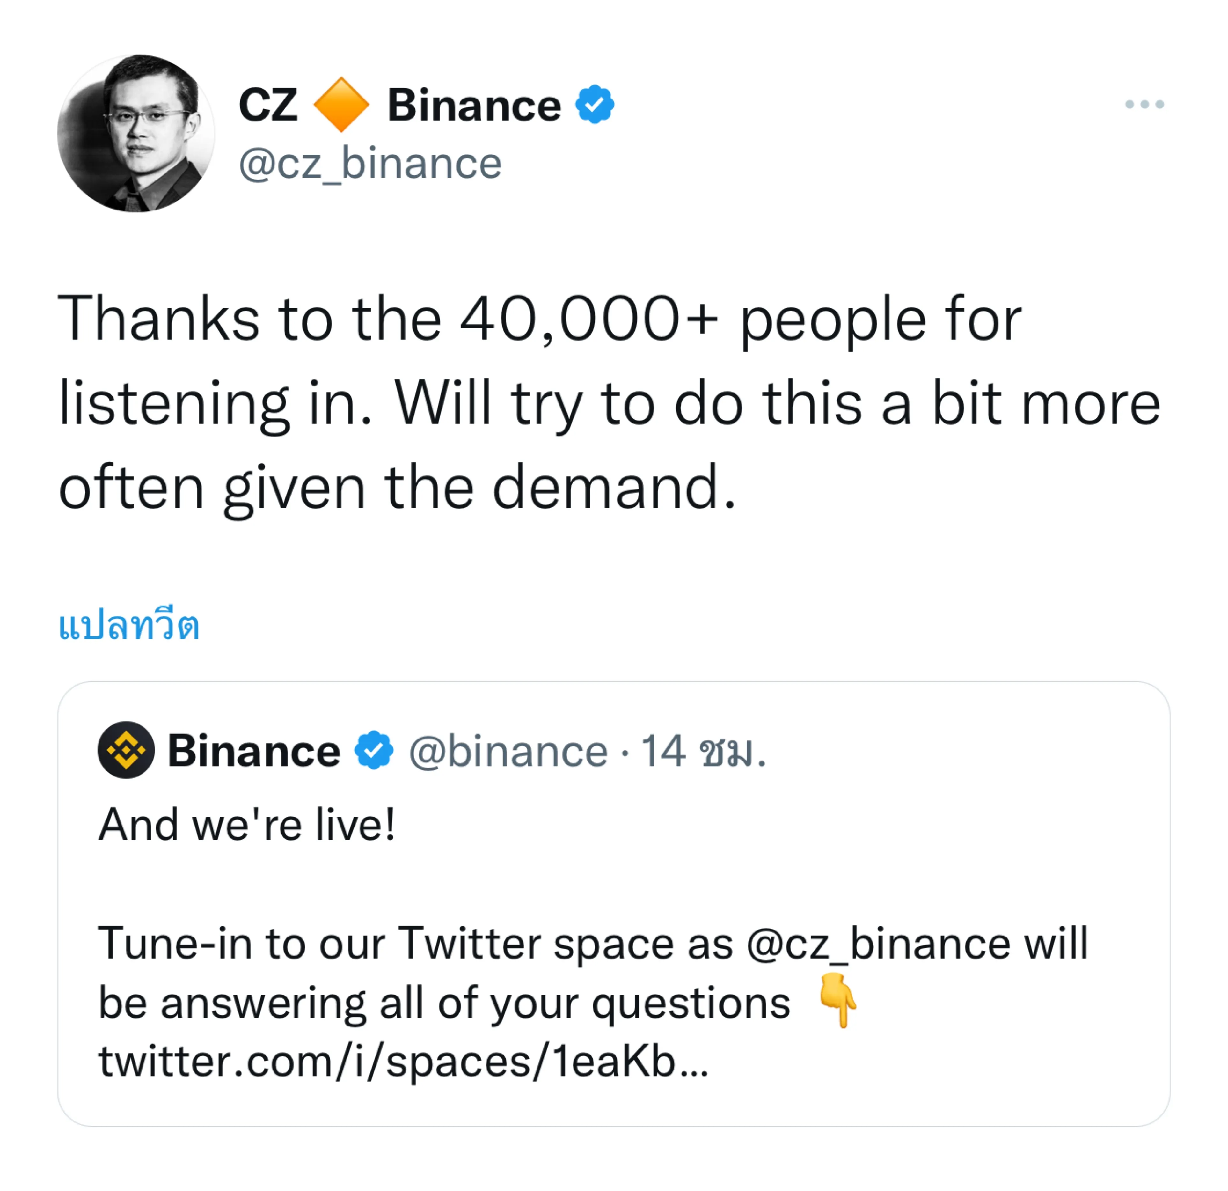
Task: Click the Binance logo avatar in the quoted tweet
Action: point(126,750)
